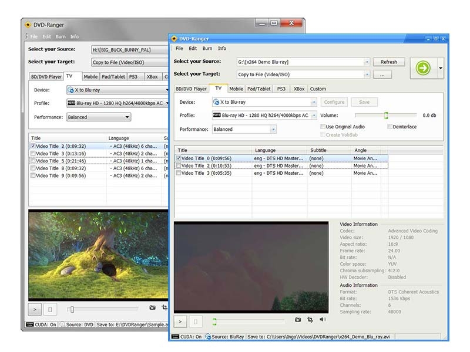The height and width of the screenshot is (352, 470).
Task: Toggle Video Title 0 (0:09:56) checkbox
Action: 179,158
